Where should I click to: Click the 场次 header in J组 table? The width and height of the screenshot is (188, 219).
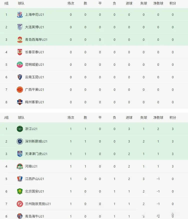tap(71, 117)
